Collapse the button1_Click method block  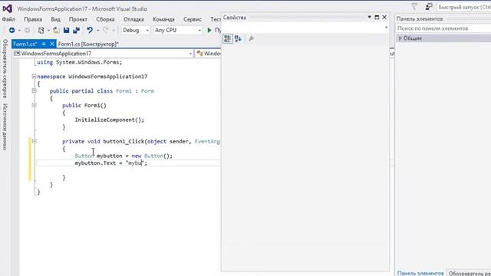34,141
